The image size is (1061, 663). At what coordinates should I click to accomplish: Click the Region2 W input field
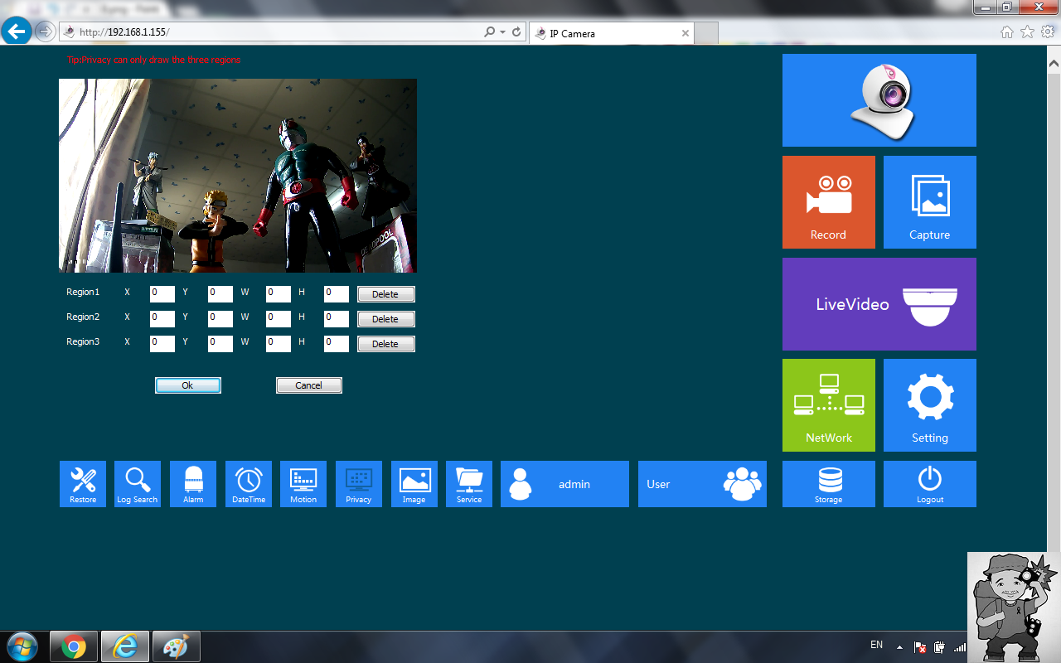click(x=279, y=318)
